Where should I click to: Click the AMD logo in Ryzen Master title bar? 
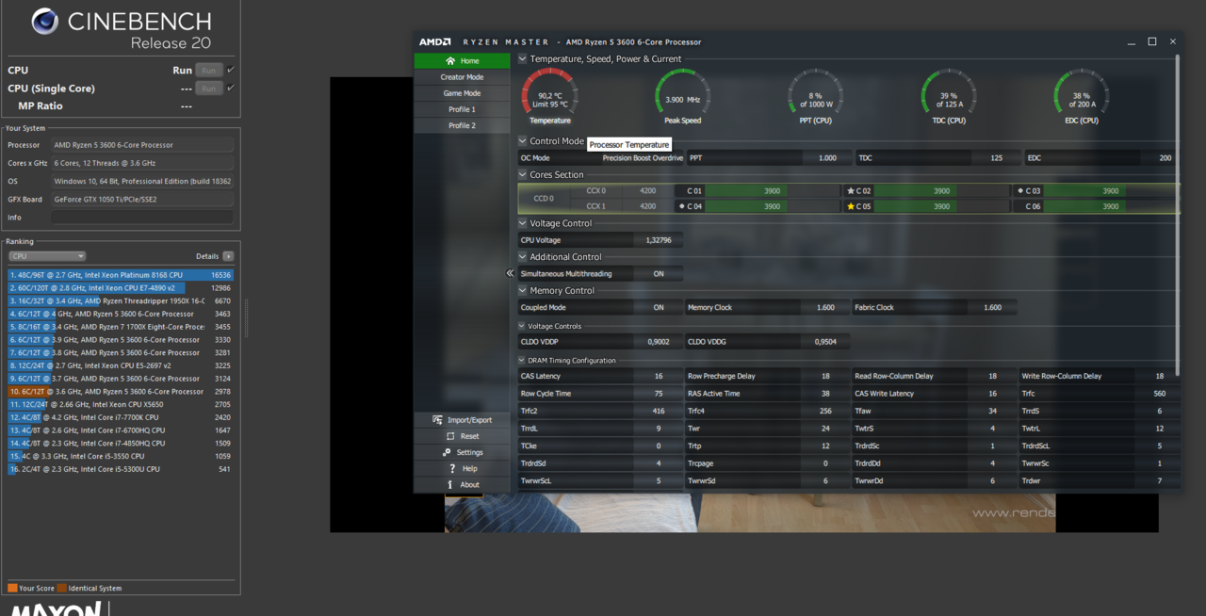[435, 42]
